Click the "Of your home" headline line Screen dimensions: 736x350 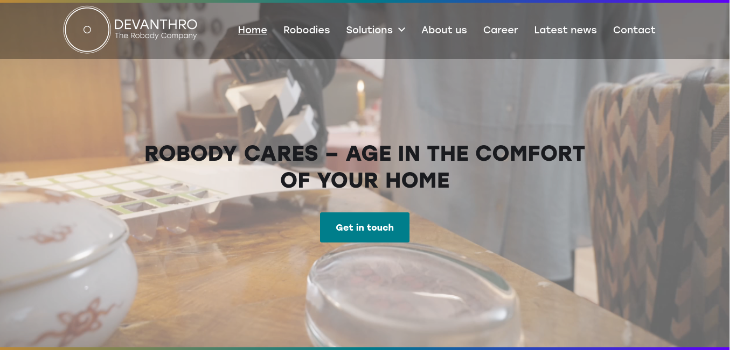tap(365, 181)
